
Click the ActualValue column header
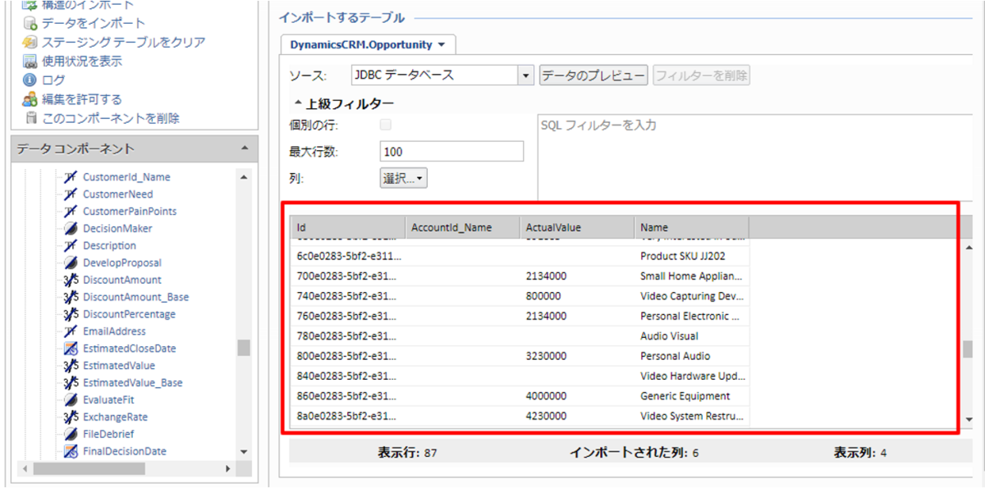coord(577,227)
